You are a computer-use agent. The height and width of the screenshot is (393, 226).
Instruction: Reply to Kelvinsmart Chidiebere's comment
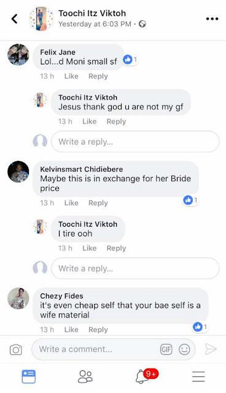click(x=98, y=203)
